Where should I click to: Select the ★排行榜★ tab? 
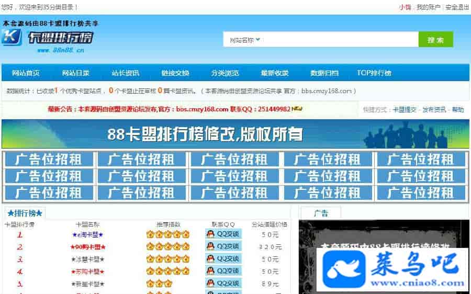click(x=25, y=213)
